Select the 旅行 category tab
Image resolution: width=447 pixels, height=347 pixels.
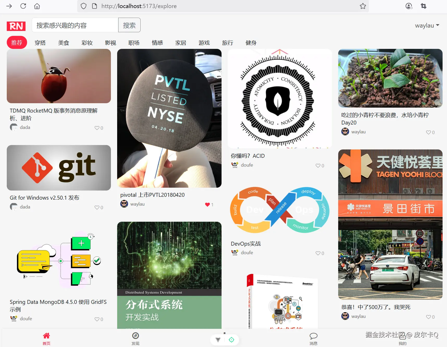(228, 43)
